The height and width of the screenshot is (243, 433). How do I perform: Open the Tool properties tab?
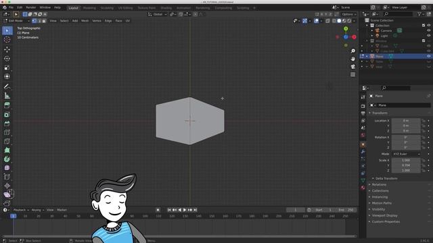click(363, 97)
